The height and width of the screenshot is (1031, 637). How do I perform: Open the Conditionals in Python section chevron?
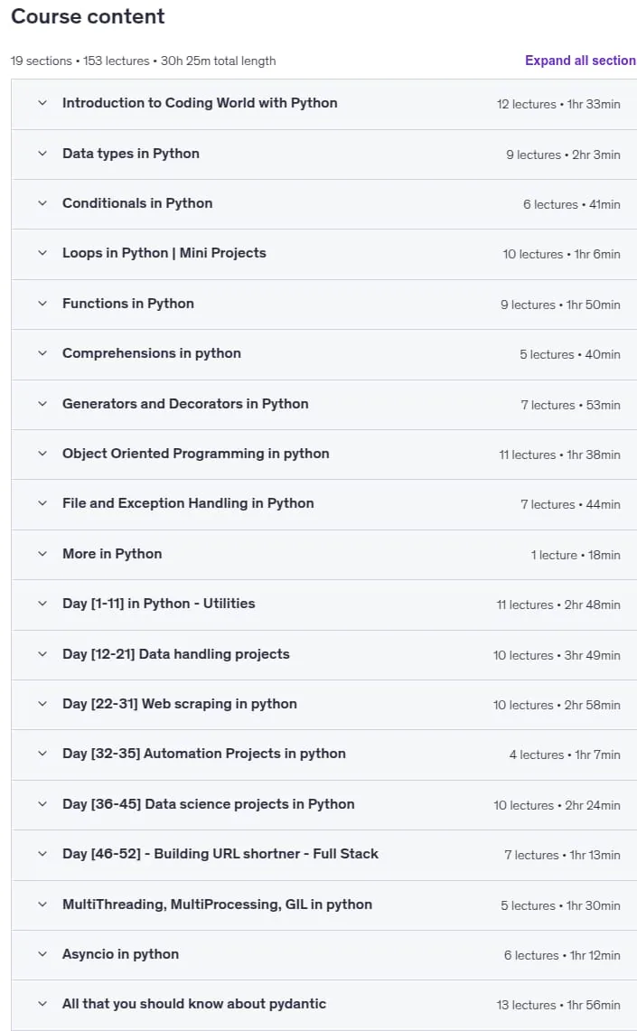[42, 203]
